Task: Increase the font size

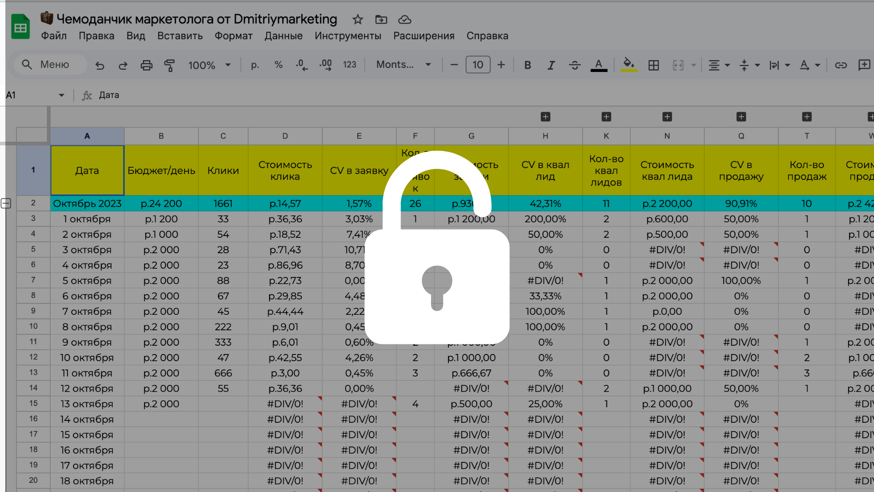Action: [501, 65]
